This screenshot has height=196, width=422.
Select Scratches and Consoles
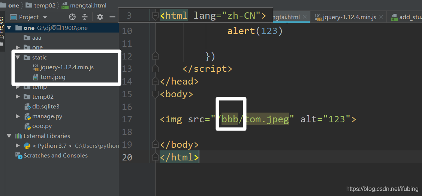pos(55,156)
